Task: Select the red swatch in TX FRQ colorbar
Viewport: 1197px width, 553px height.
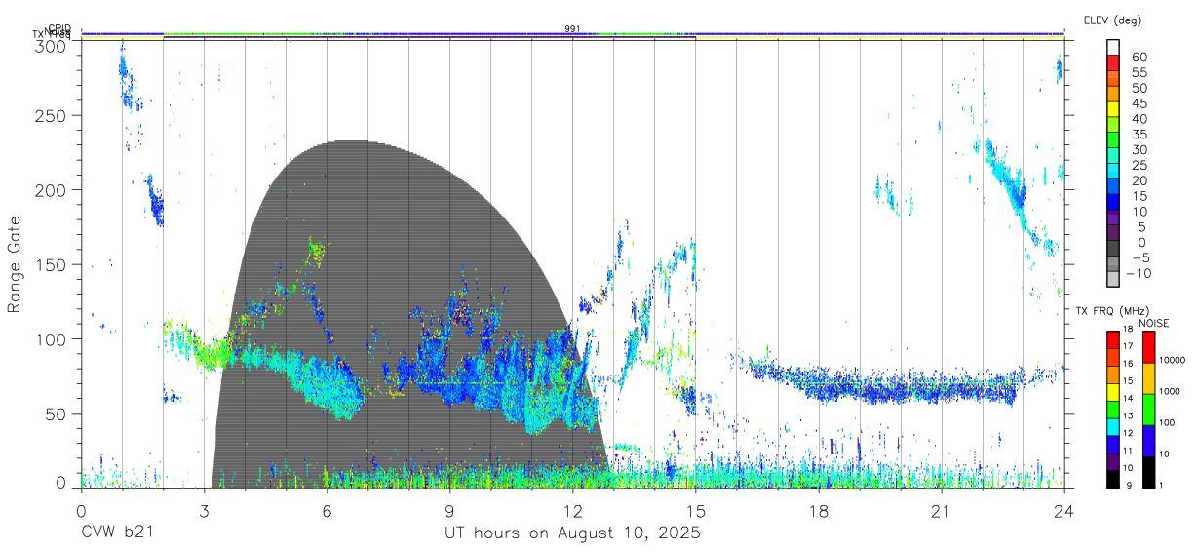Action: click(x=1113, y=340)
